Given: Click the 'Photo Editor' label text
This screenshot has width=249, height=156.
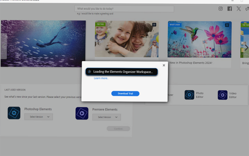Looking at the screenshot, I should [200, 95].
